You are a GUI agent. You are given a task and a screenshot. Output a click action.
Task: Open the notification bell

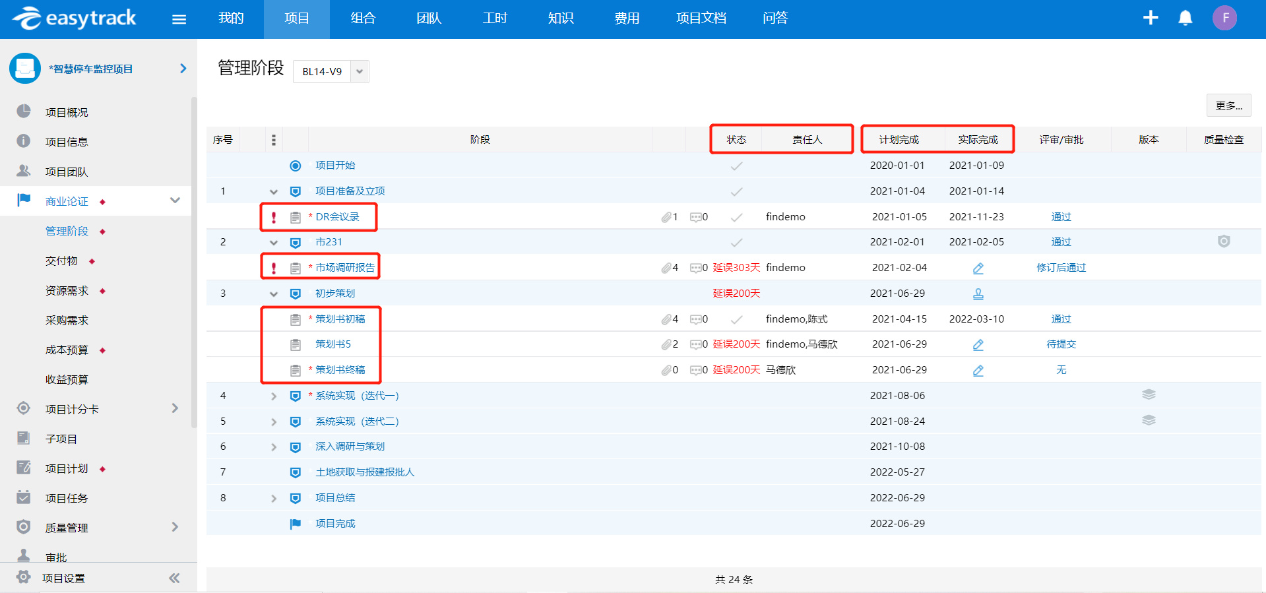pos(1186,18)
